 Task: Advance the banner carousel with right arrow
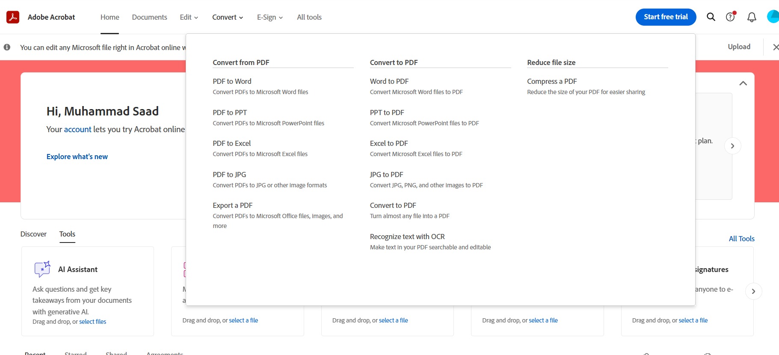[733, 146]
